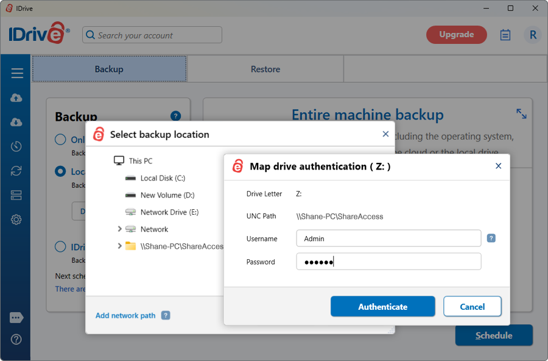Open the server backup sidebar icon
The height and width of the screenshot is (361, 548).
coord(16,195)
